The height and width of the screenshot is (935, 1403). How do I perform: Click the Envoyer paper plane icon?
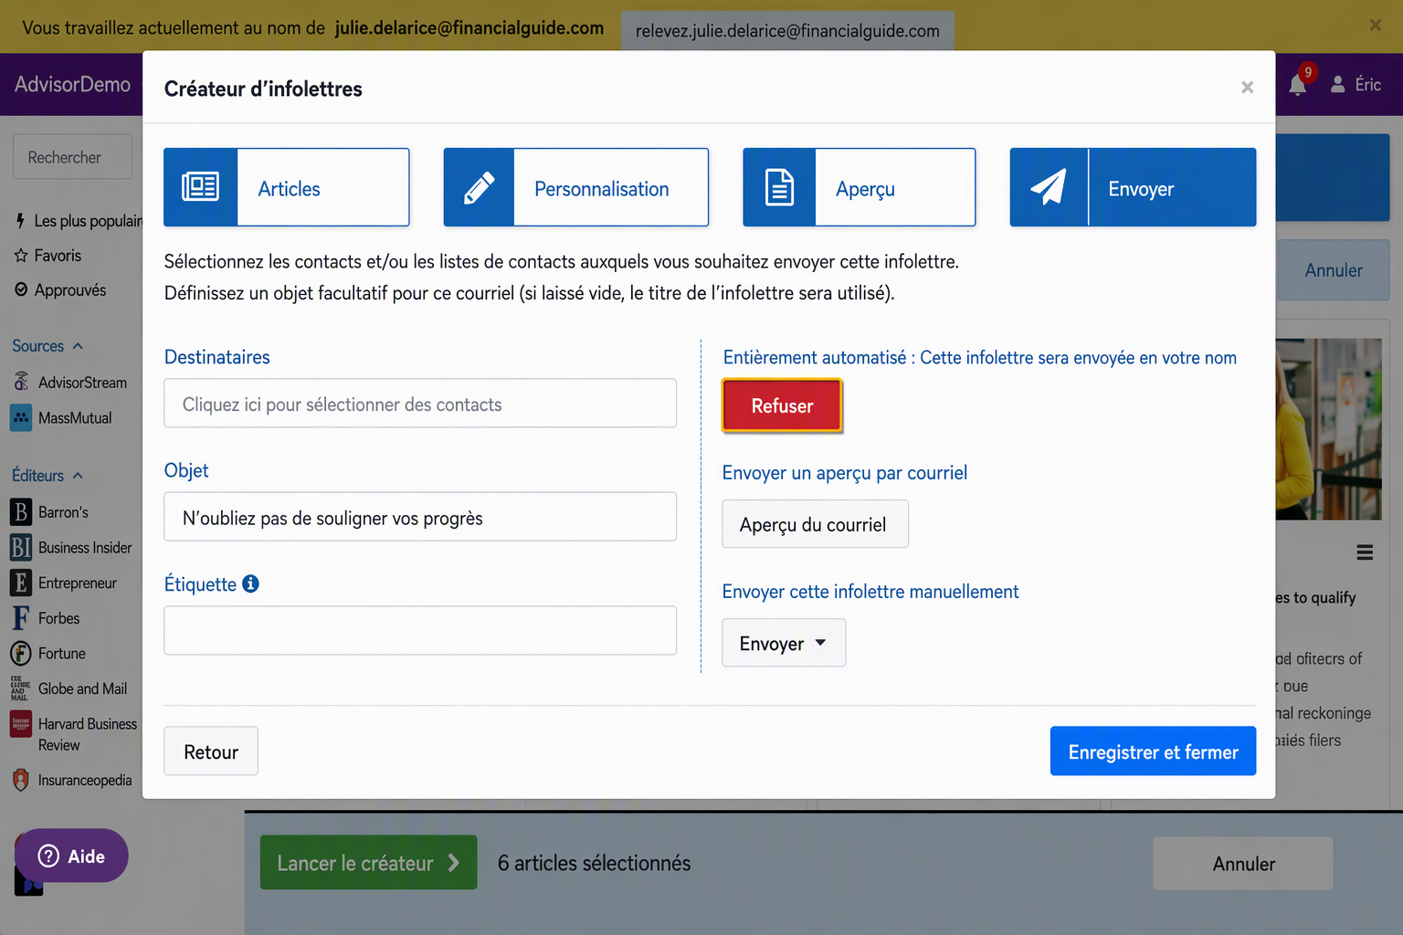click(1049, 187)
